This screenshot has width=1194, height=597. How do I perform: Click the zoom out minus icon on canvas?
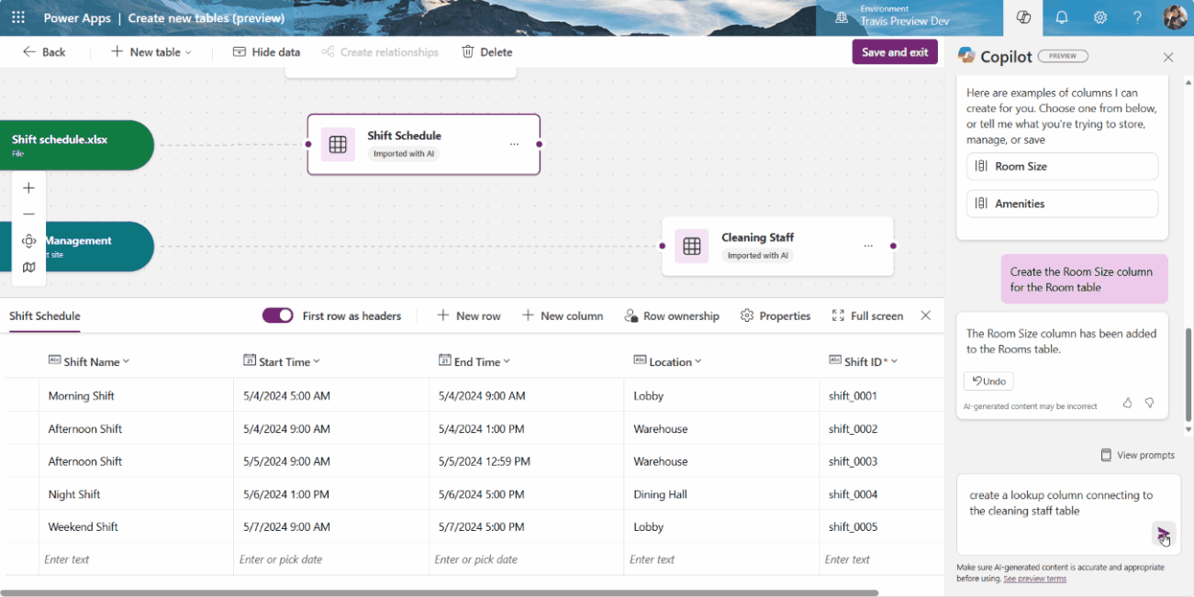click(x=28, y=215)
